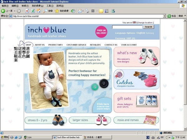Open the History icon in toolbar

coord(73,11)
